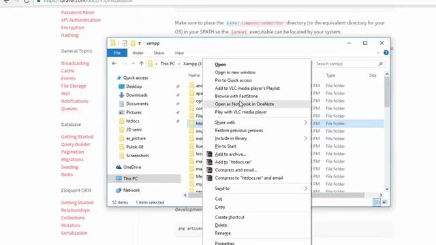The width and height of the screenshot is (436, 245).
Task: Choose Browse with FastStone
Action: [x=236, y=96]
